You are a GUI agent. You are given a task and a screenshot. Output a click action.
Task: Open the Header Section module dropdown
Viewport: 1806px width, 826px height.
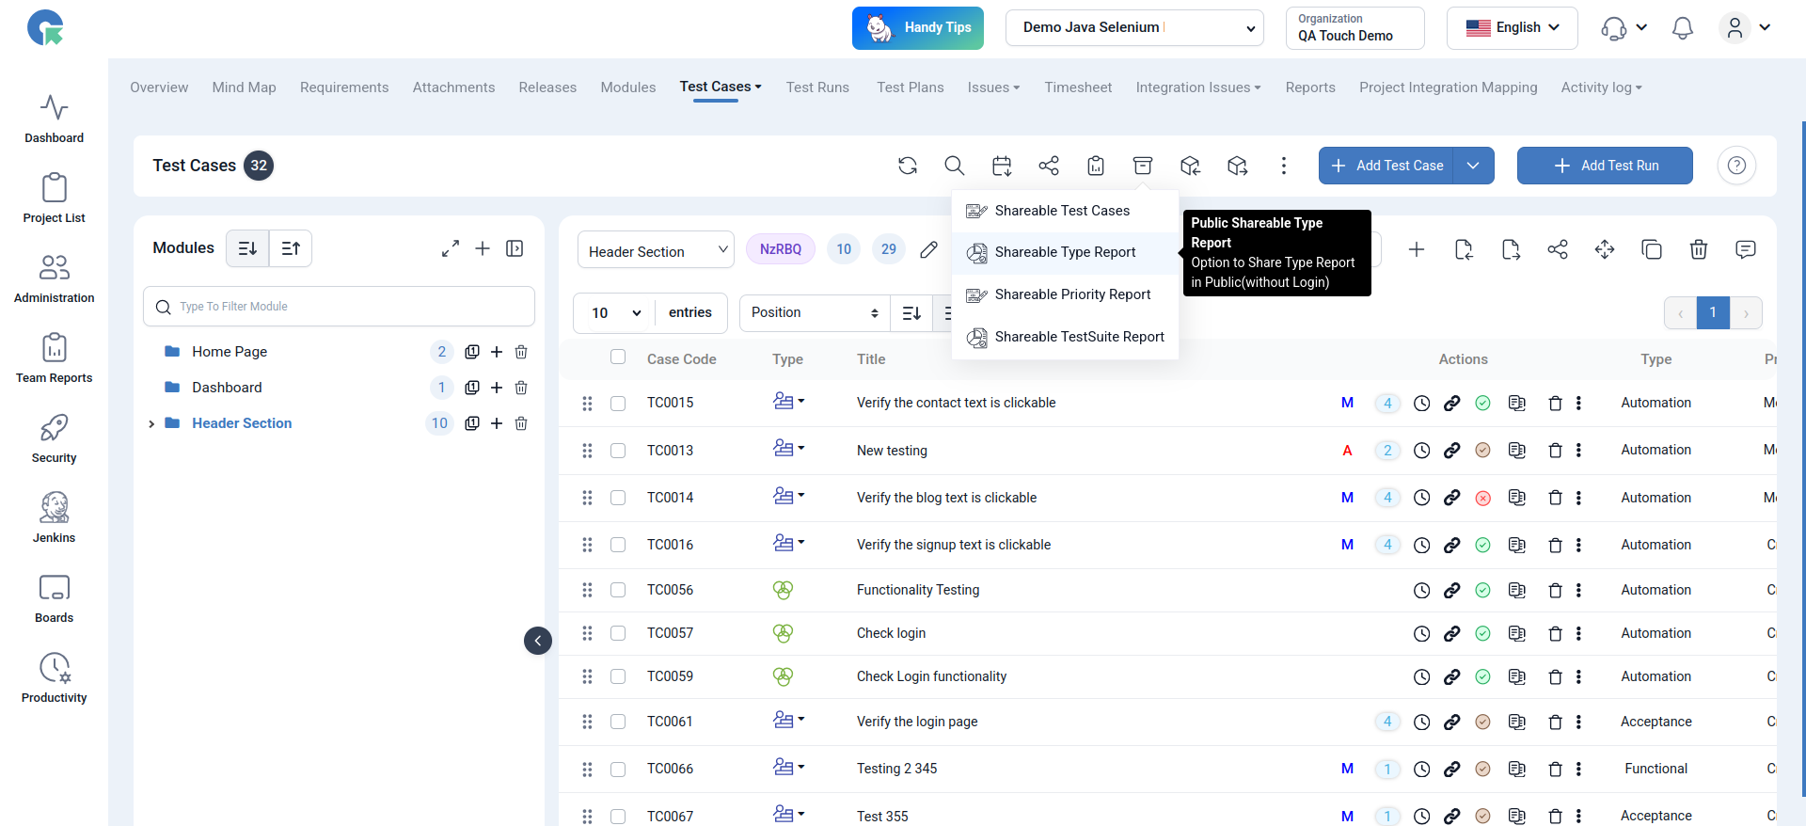(656, 251)
